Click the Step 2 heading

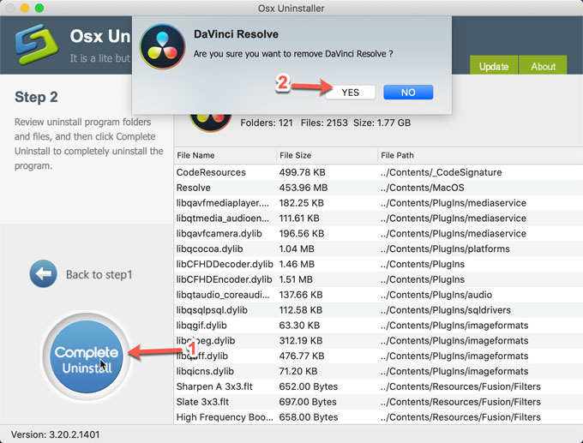click(x=36, y=97)
